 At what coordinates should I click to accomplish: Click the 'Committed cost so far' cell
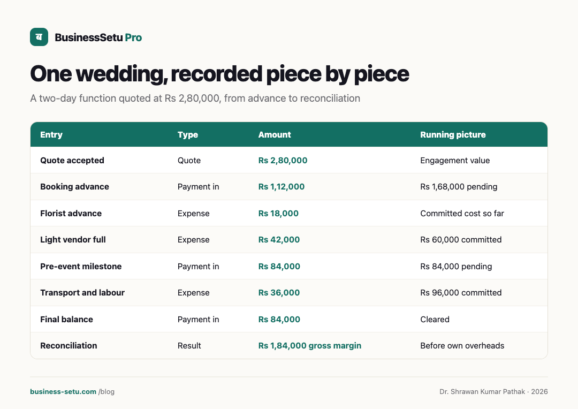(x=462, y=214)
